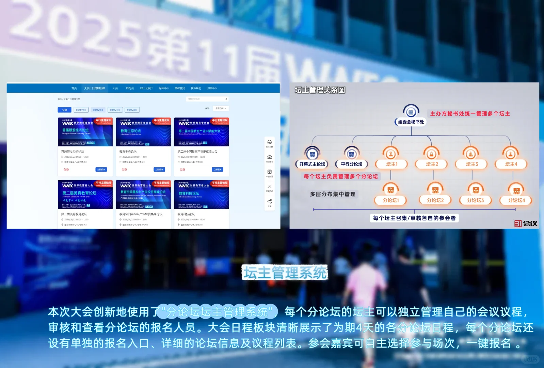Open the 第二届美育教育论坛 title link

[x=74, y=214]
